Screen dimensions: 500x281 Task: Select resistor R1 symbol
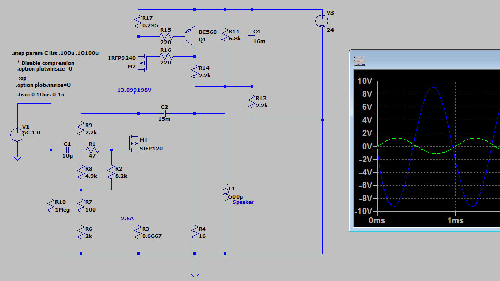tap(92, 150)
